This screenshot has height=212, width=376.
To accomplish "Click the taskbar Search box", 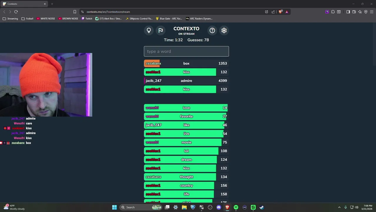I will [x=141, y=207].
